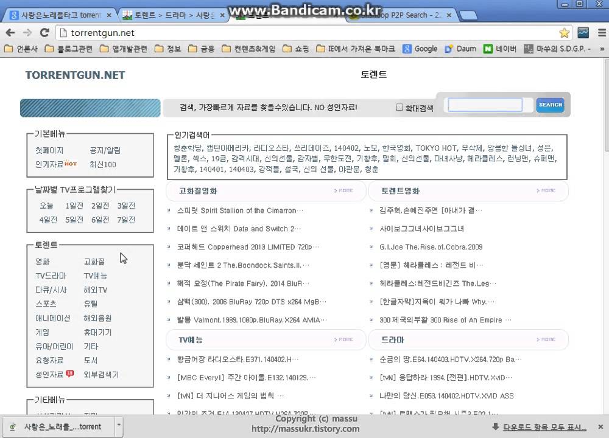Open G.I.Joe The.Rise.of.Cobra.2009 entry

tap(431, 247)
